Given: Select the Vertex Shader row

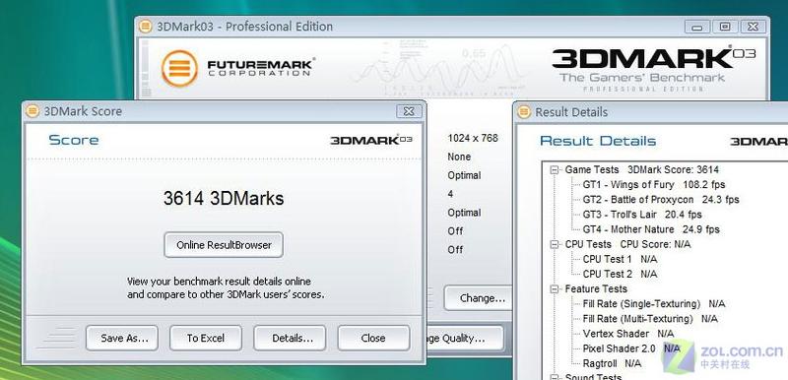Looking at the screenshot, I should tap(628, 334).
